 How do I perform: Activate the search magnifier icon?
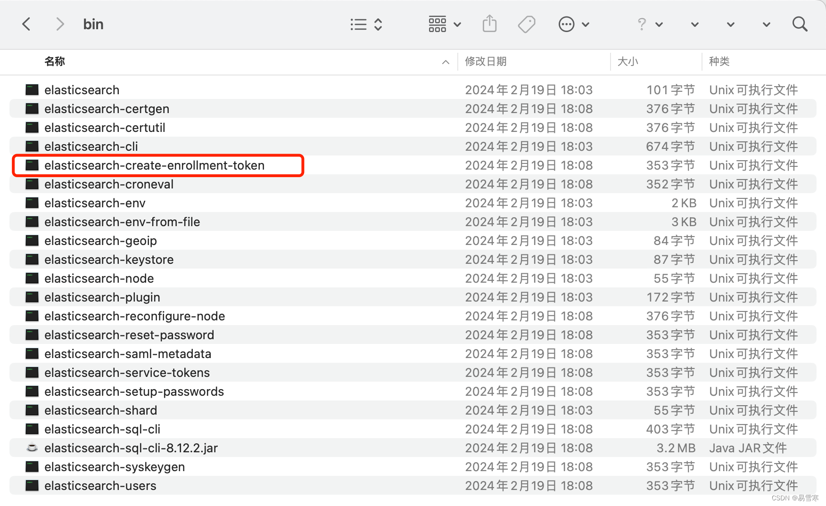(800, 24)
